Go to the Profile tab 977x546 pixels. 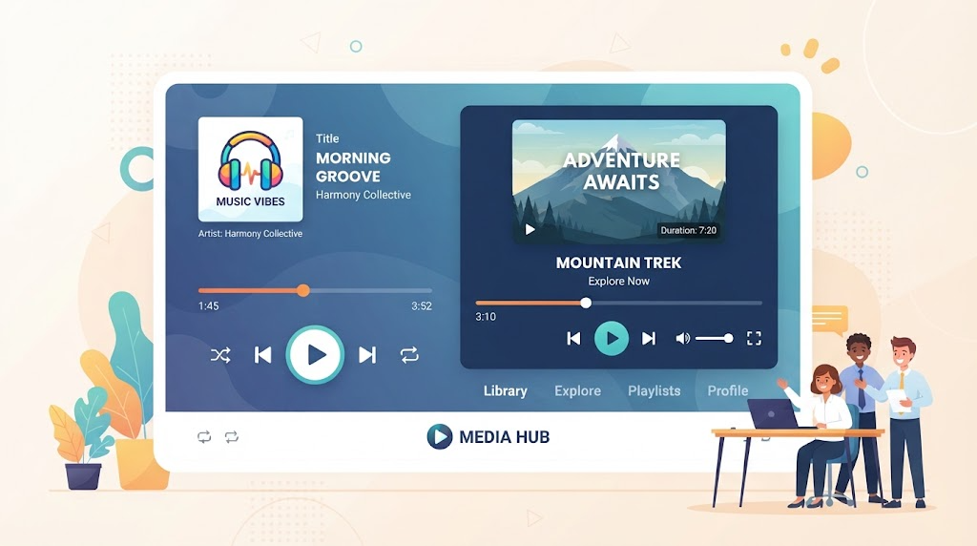tap(728, 390)
